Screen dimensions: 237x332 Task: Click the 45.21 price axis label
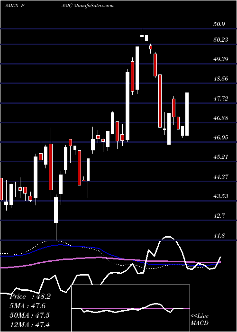(221, 157)
